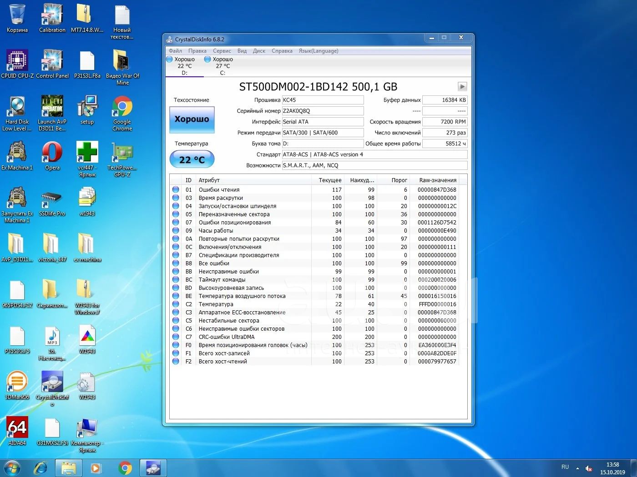
Task: Select the CRC-ошибки UltraDMA row
Action: pyautogui.click(x=315, y=337)
